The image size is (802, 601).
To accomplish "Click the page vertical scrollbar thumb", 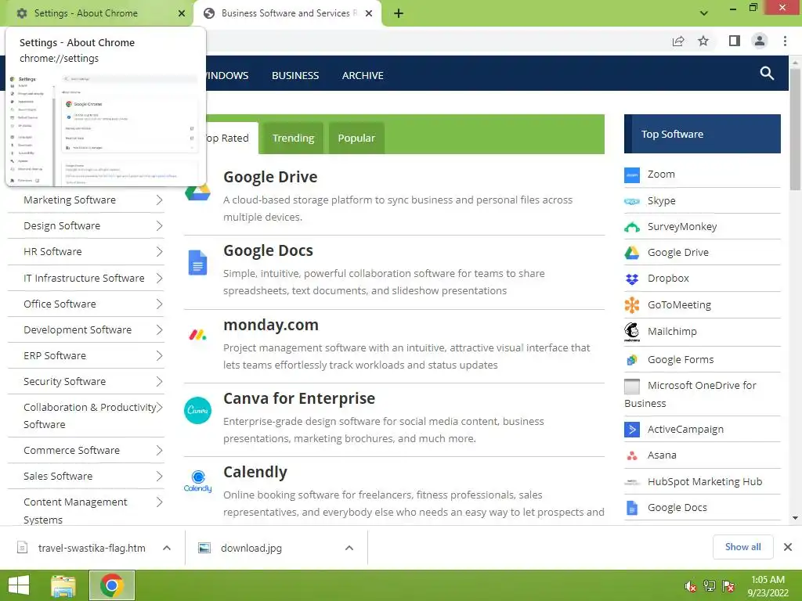I will coord(795,129).
